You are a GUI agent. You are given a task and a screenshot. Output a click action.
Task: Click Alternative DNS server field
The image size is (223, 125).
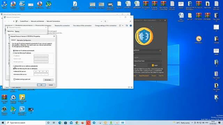click(41, 74)
